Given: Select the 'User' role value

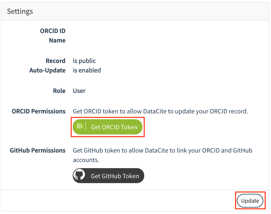Looking at the screenshot, I should [x=79, y=91].
